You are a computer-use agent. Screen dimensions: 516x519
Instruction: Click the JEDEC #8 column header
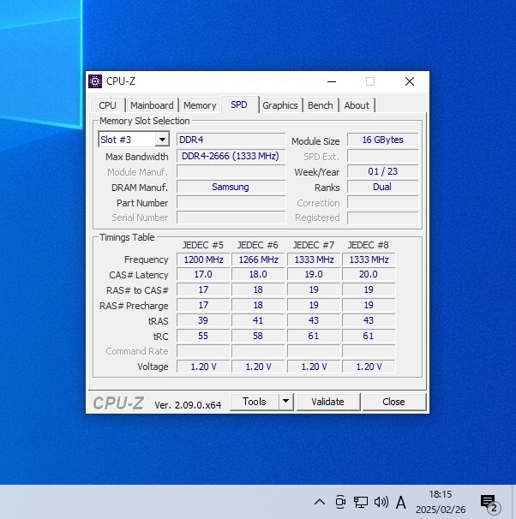coord(369,245)
